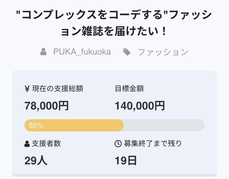Open the ファッション category link
The image size is (229, 179).
click(x=163, y=52)
